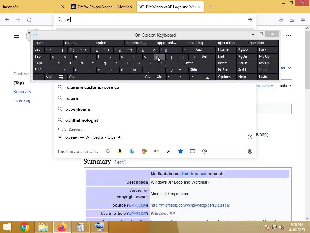Click the Help key on keyboard
The height and width of the screenshot is (233, 310).
pos(246,77)
